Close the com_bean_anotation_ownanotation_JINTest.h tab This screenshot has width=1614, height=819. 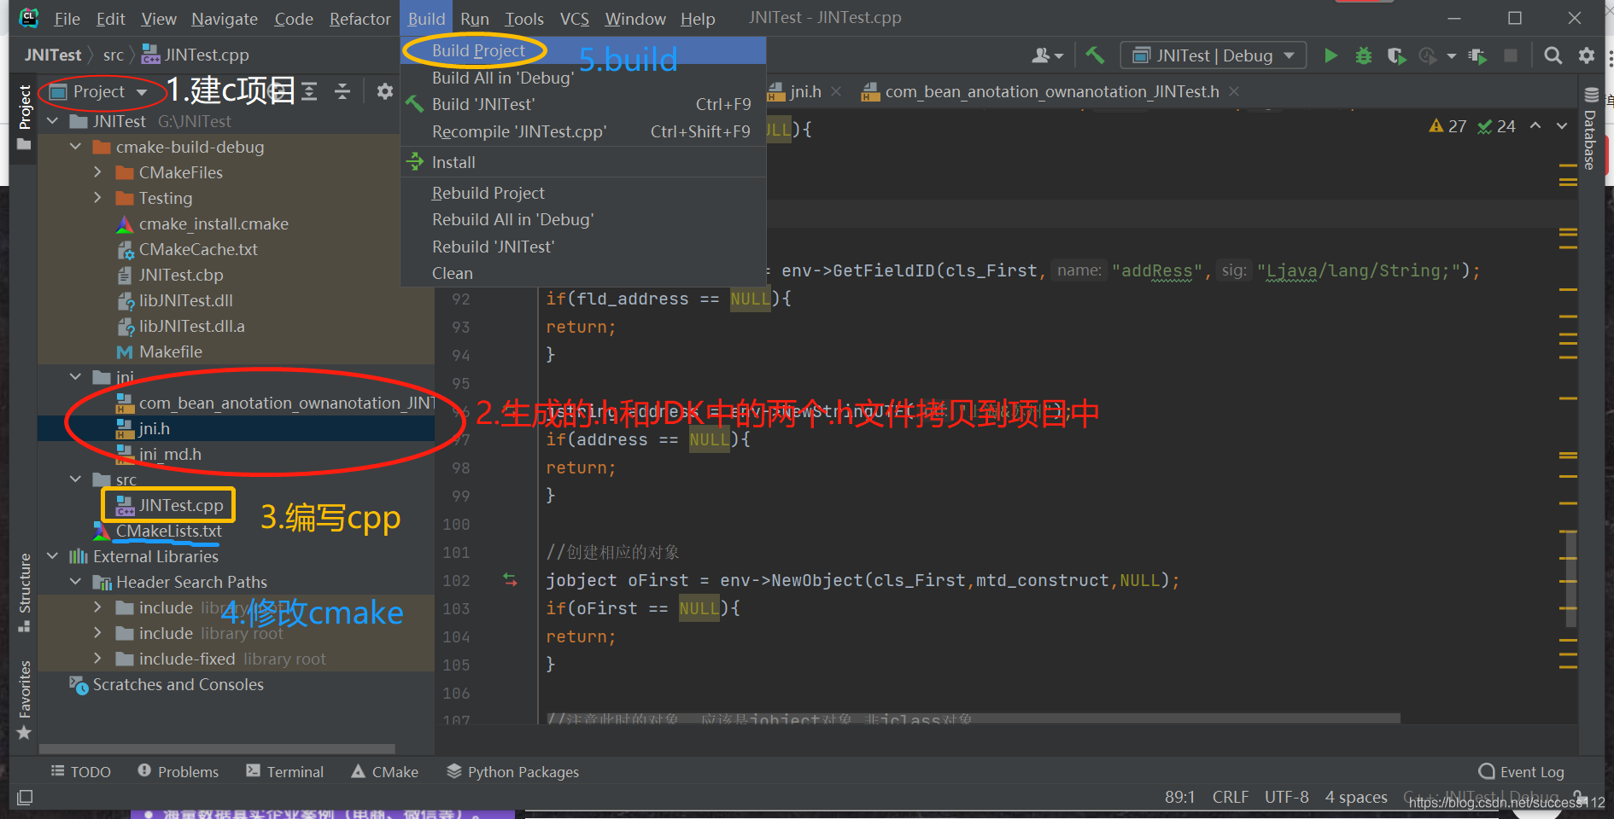[x=1234, y=91]
